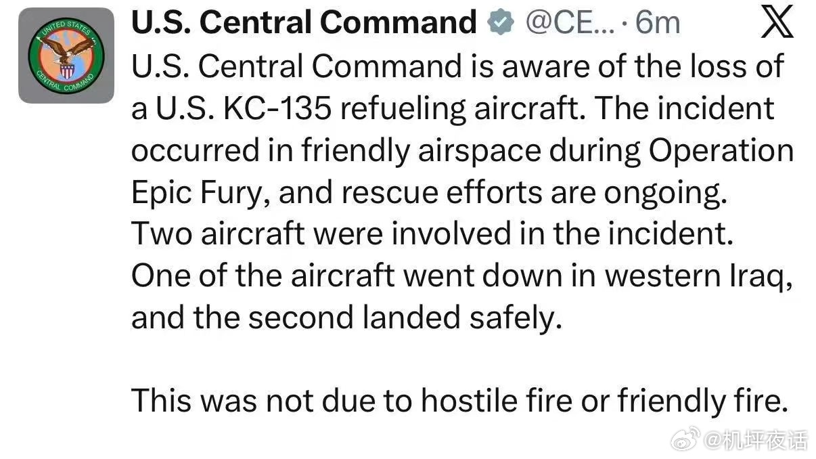Open the U.S. Central Command account name
The height and width of the screenshot is (459, 816).
tap(303, 23)
